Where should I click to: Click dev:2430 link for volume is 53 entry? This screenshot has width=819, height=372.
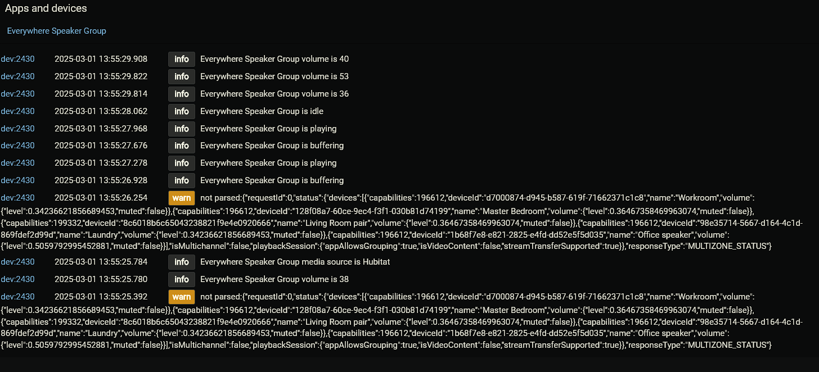[17, 76]
